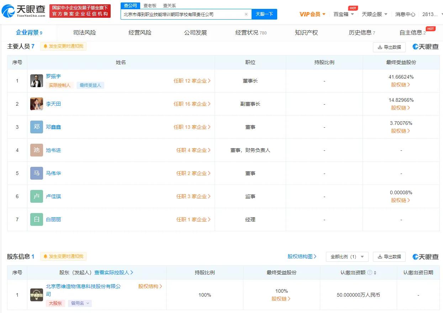Click 北京思维造物 company logo thumbnail
The height and width of the screenshot is (313, 443).
[x=37, y=295]
